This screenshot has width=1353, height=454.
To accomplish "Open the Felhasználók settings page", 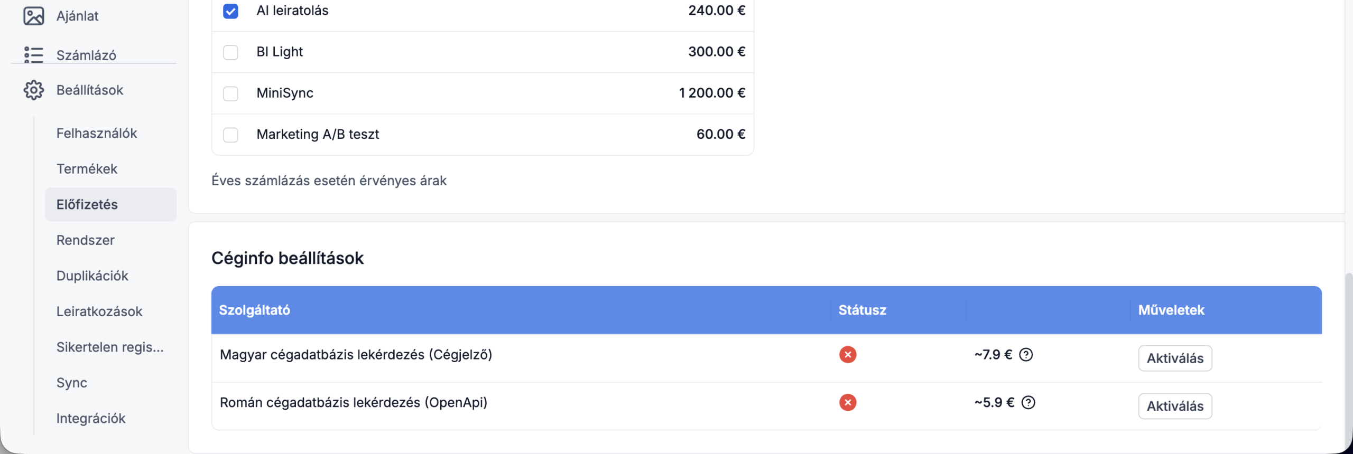I will click(x=97, y=133).
